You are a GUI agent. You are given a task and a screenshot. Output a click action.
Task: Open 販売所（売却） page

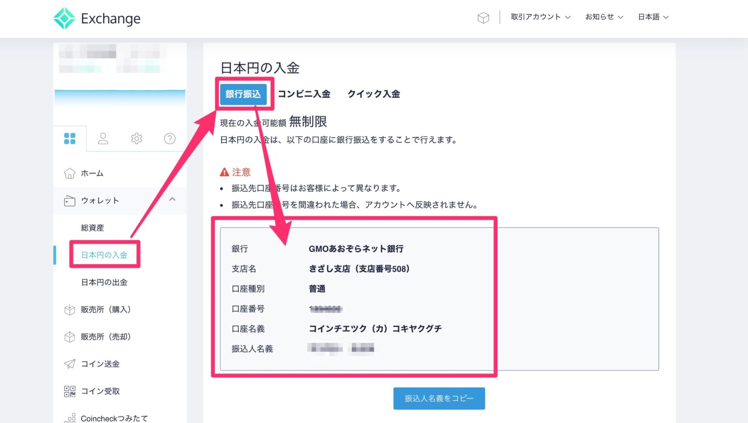tap(106, 337)
